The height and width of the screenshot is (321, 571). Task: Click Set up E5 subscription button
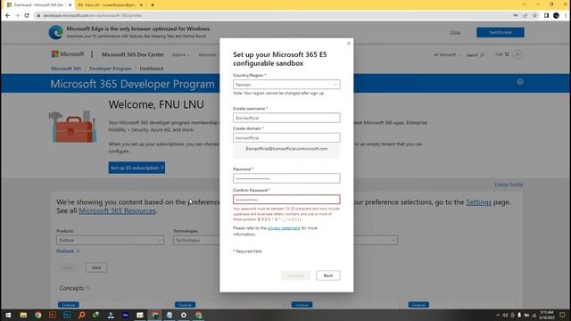tap(137, 168)
